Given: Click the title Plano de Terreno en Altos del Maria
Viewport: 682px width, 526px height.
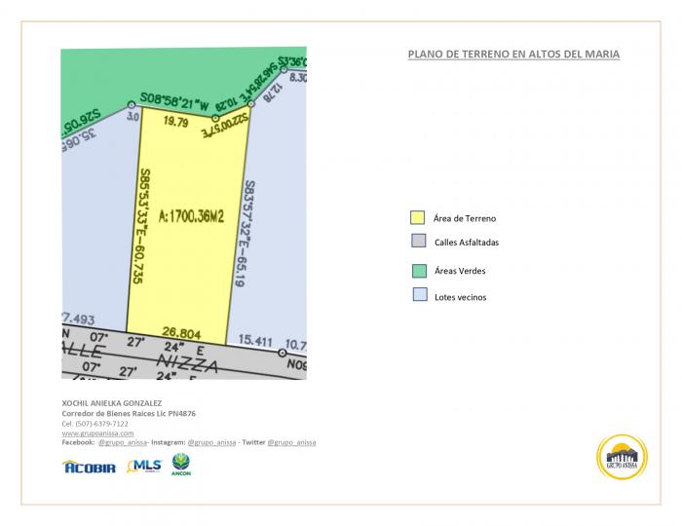Looking at the screenshot, I should click(512, 55).
